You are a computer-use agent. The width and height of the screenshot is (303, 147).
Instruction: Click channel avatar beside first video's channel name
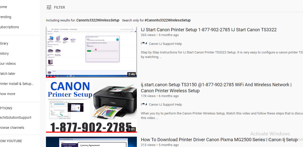click(144, 43)
